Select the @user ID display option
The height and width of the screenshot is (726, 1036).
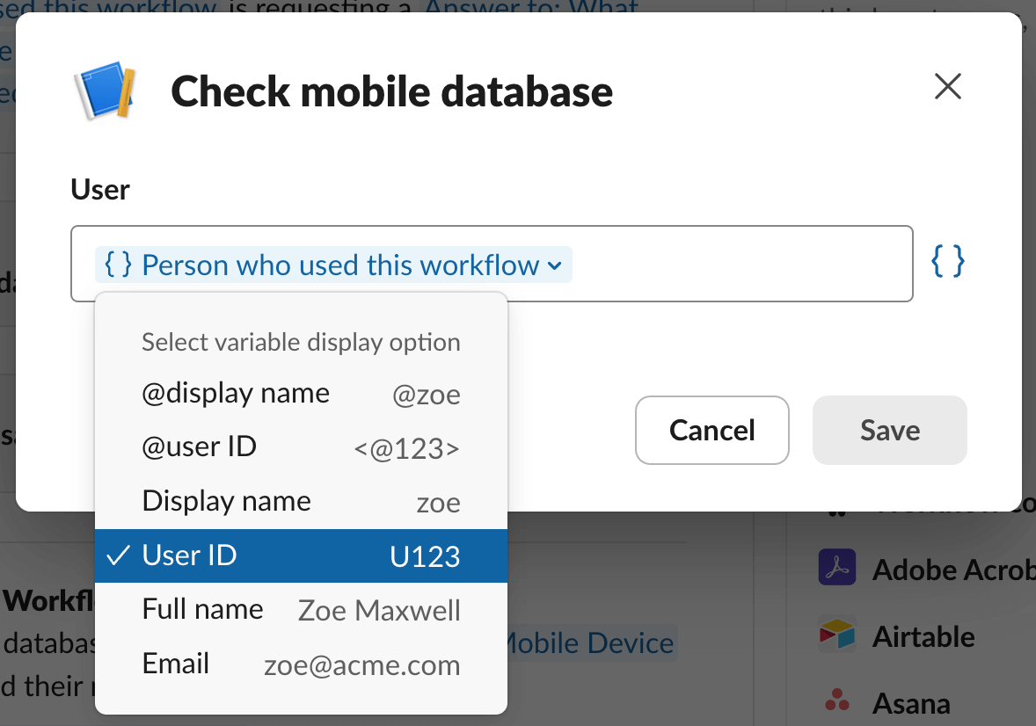tap(301, 447)
